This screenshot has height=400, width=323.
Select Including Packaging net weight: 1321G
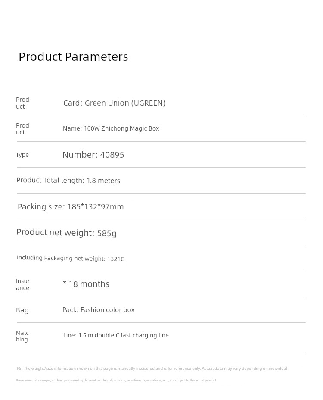(x=71, y=259)
